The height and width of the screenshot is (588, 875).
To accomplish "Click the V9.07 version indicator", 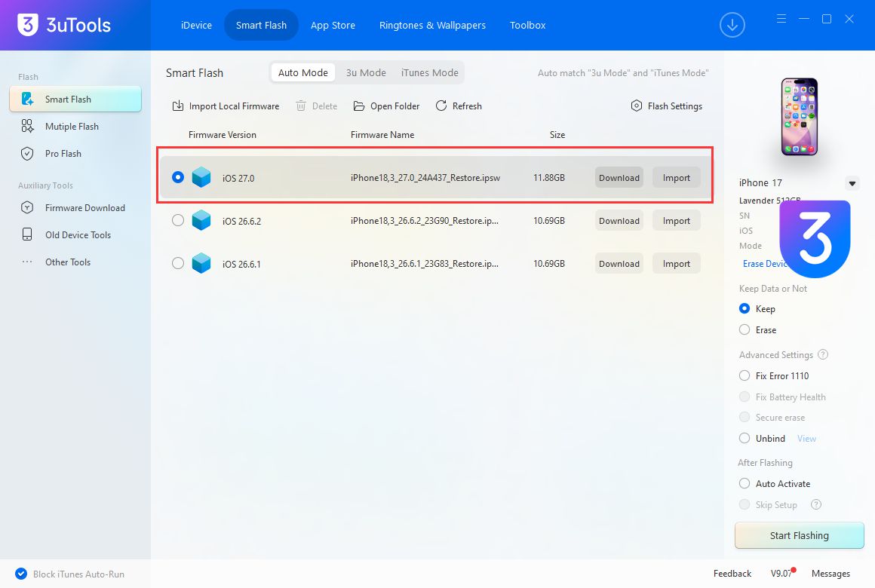I will point(781,574).
